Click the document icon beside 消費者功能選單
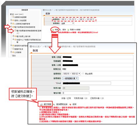Screen dimensions: 138x126 point(13,17)
